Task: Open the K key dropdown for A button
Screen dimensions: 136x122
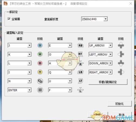Action: tap(20, 54)
